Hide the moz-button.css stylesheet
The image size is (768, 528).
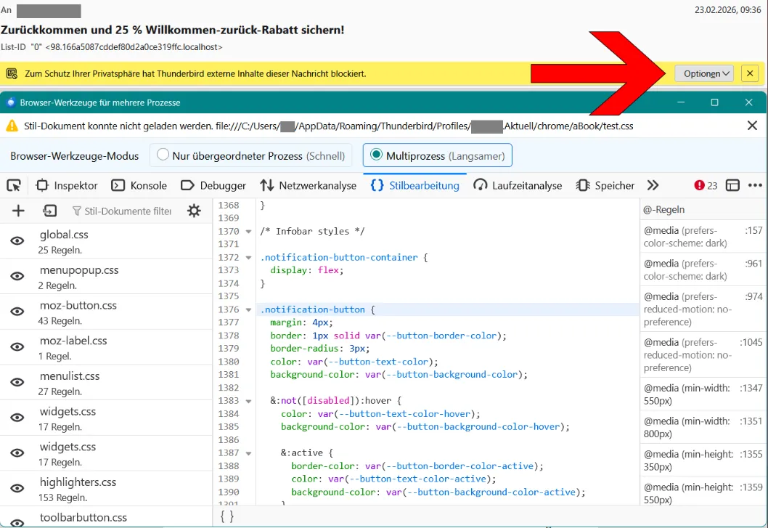17,312
